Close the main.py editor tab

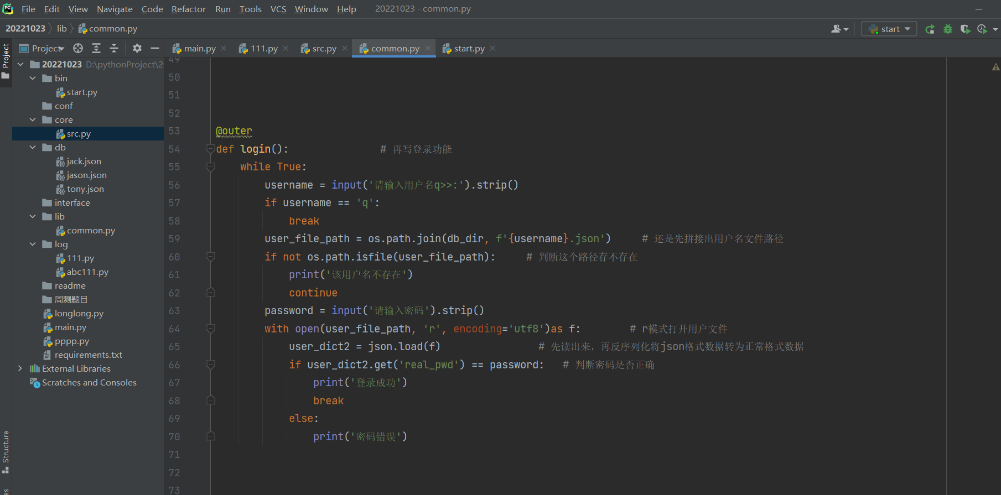coord(224,48)
